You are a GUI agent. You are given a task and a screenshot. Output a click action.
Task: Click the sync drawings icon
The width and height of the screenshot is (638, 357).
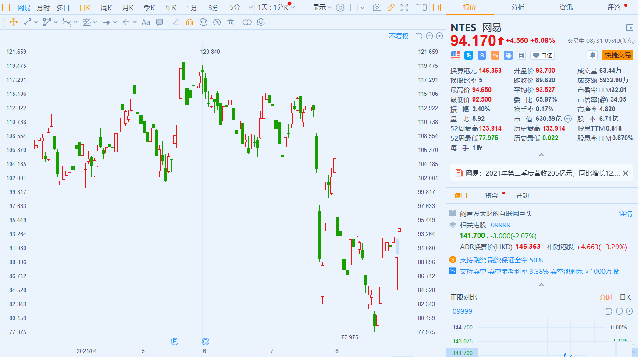(x=203, y=22)
